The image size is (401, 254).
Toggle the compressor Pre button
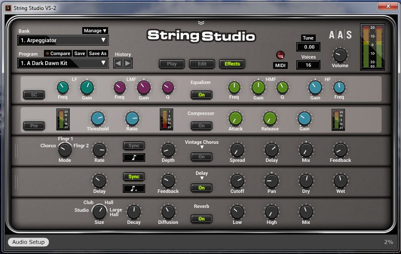[34, 126]
